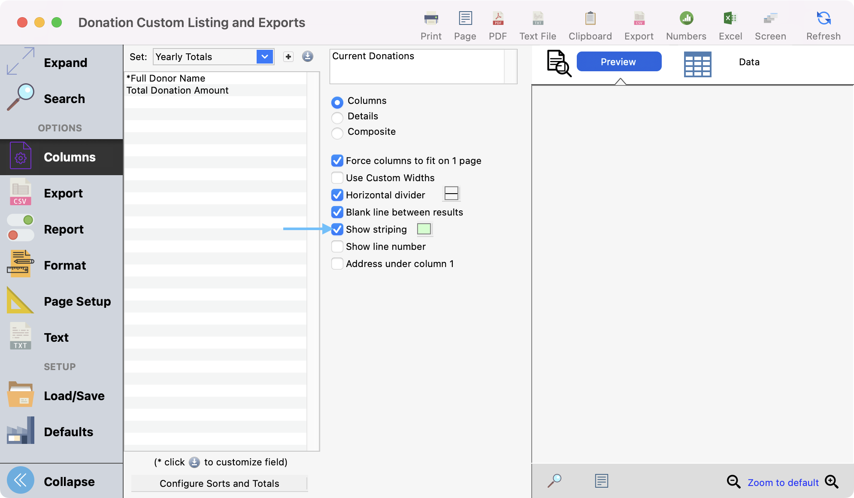The width and height of the screenshot is (854, 498).
Task: Click the plus icon beside Set
Action: [288, 57]
